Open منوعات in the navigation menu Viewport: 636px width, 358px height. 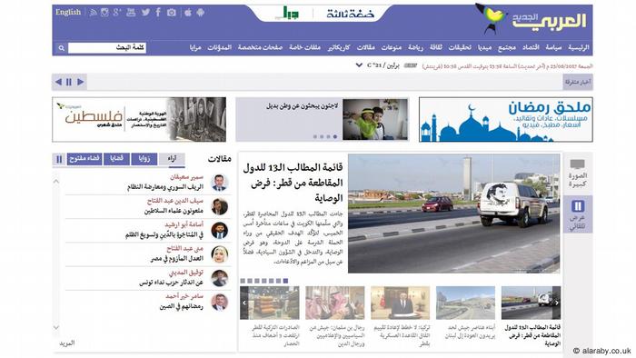[x=391, y=47]
